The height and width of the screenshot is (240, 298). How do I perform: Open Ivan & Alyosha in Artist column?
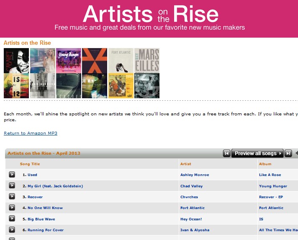195,230
